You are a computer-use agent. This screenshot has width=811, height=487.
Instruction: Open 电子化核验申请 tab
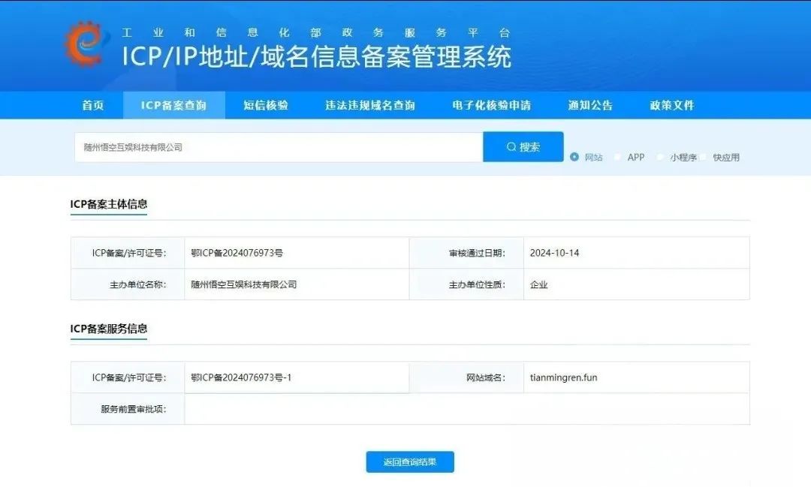[491, 106]
